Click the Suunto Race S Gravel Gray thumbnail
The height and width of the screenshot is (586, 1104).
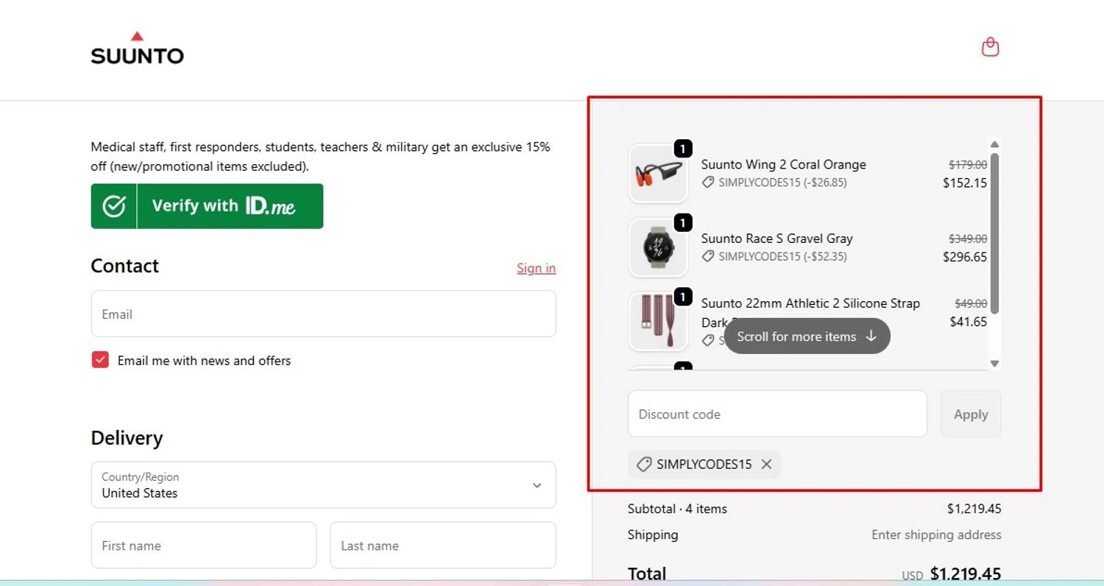pyautogui.click(x=658, y=247)
